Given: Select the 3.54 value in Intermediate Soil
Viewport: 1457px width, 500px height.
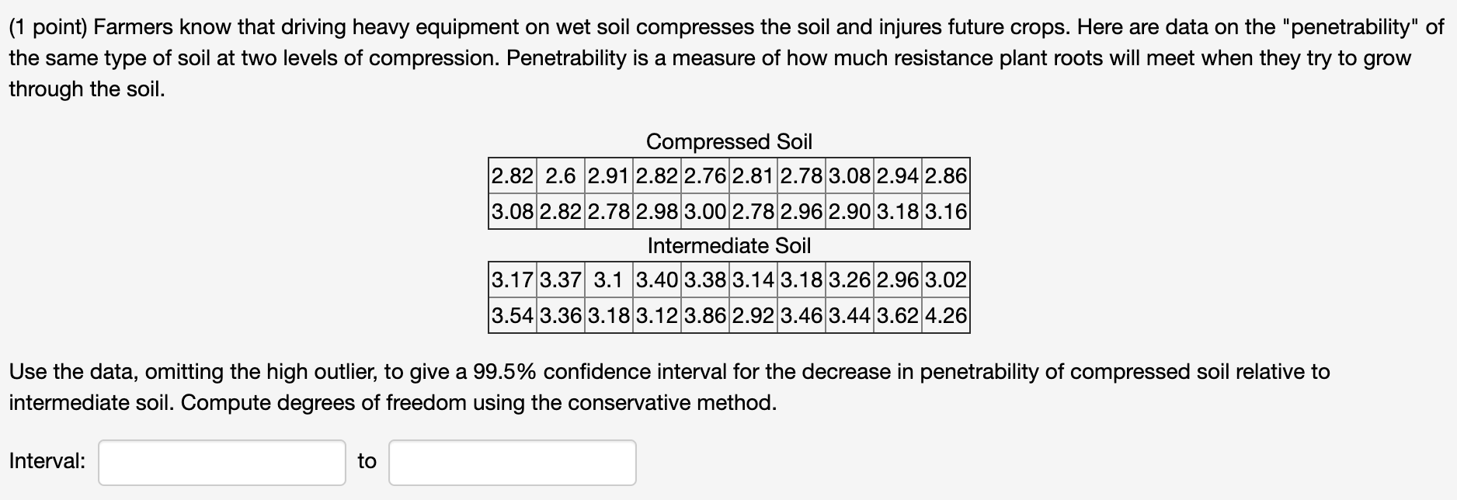Looking at the screenshot, I should coord(513,315).
